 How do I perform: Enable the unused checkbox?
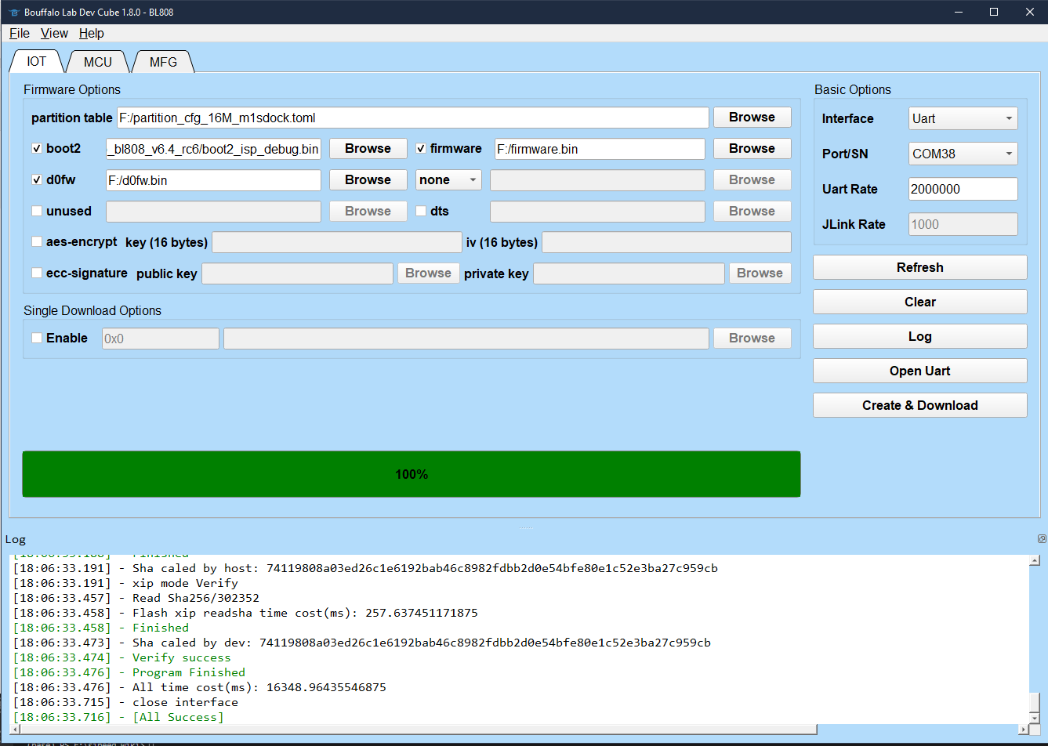(x=36, y=211)
